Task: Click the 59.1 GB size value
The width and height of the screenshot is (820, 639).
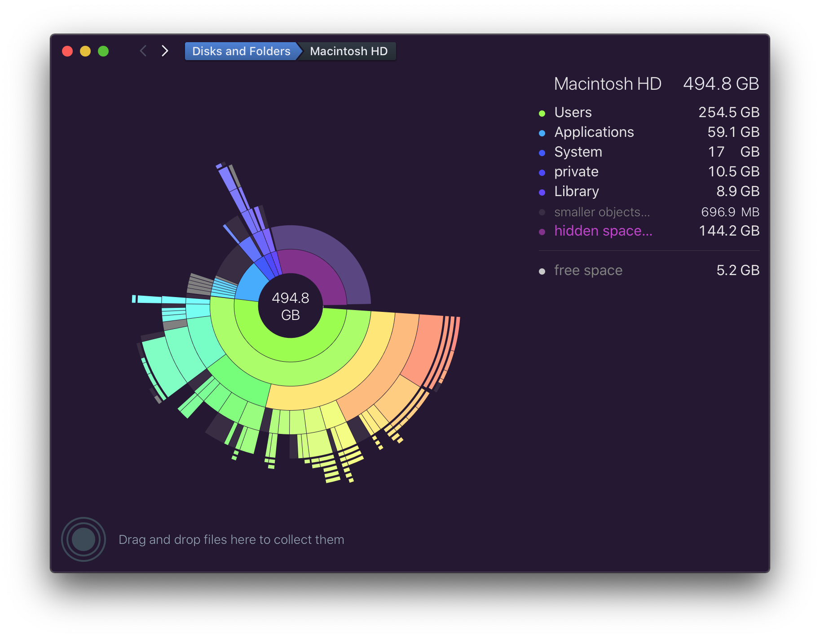Action: pyautogui.click(x=733, y=132)
